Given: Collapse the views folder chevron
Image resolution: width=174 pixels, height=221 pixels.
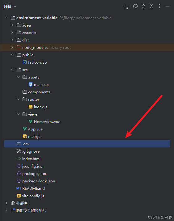Looking at the screenshot, I should [x=18, y=114].
